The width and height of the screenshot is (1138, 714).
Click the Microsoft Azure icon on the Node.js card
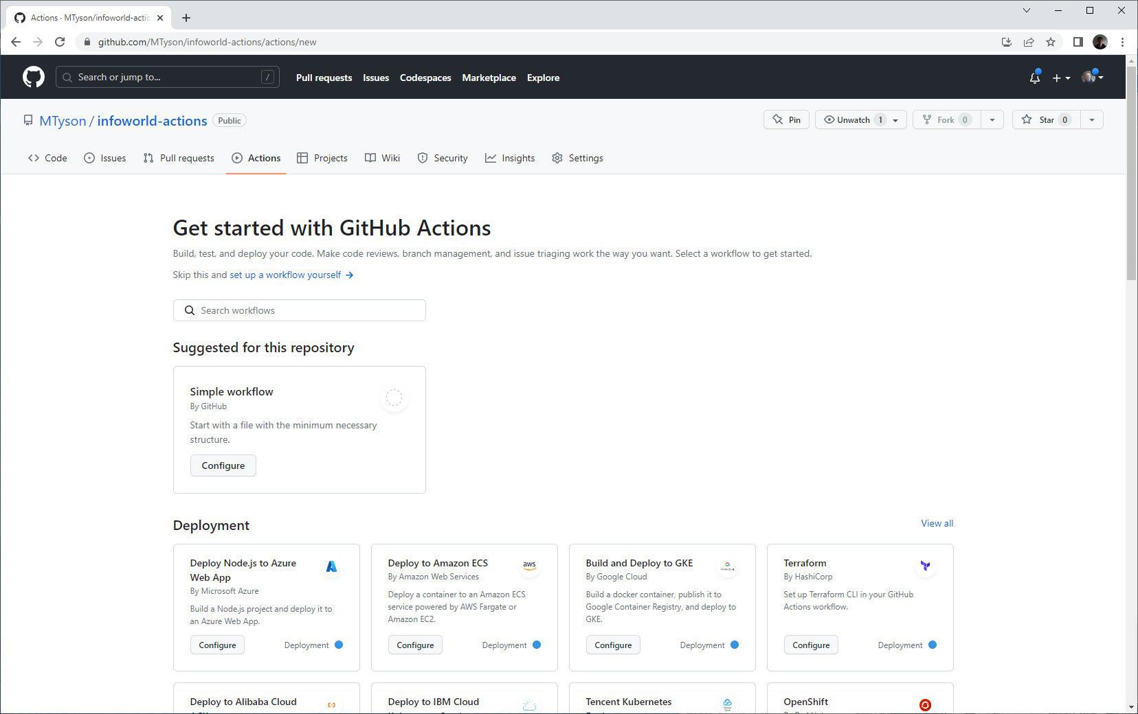[331, 566]
